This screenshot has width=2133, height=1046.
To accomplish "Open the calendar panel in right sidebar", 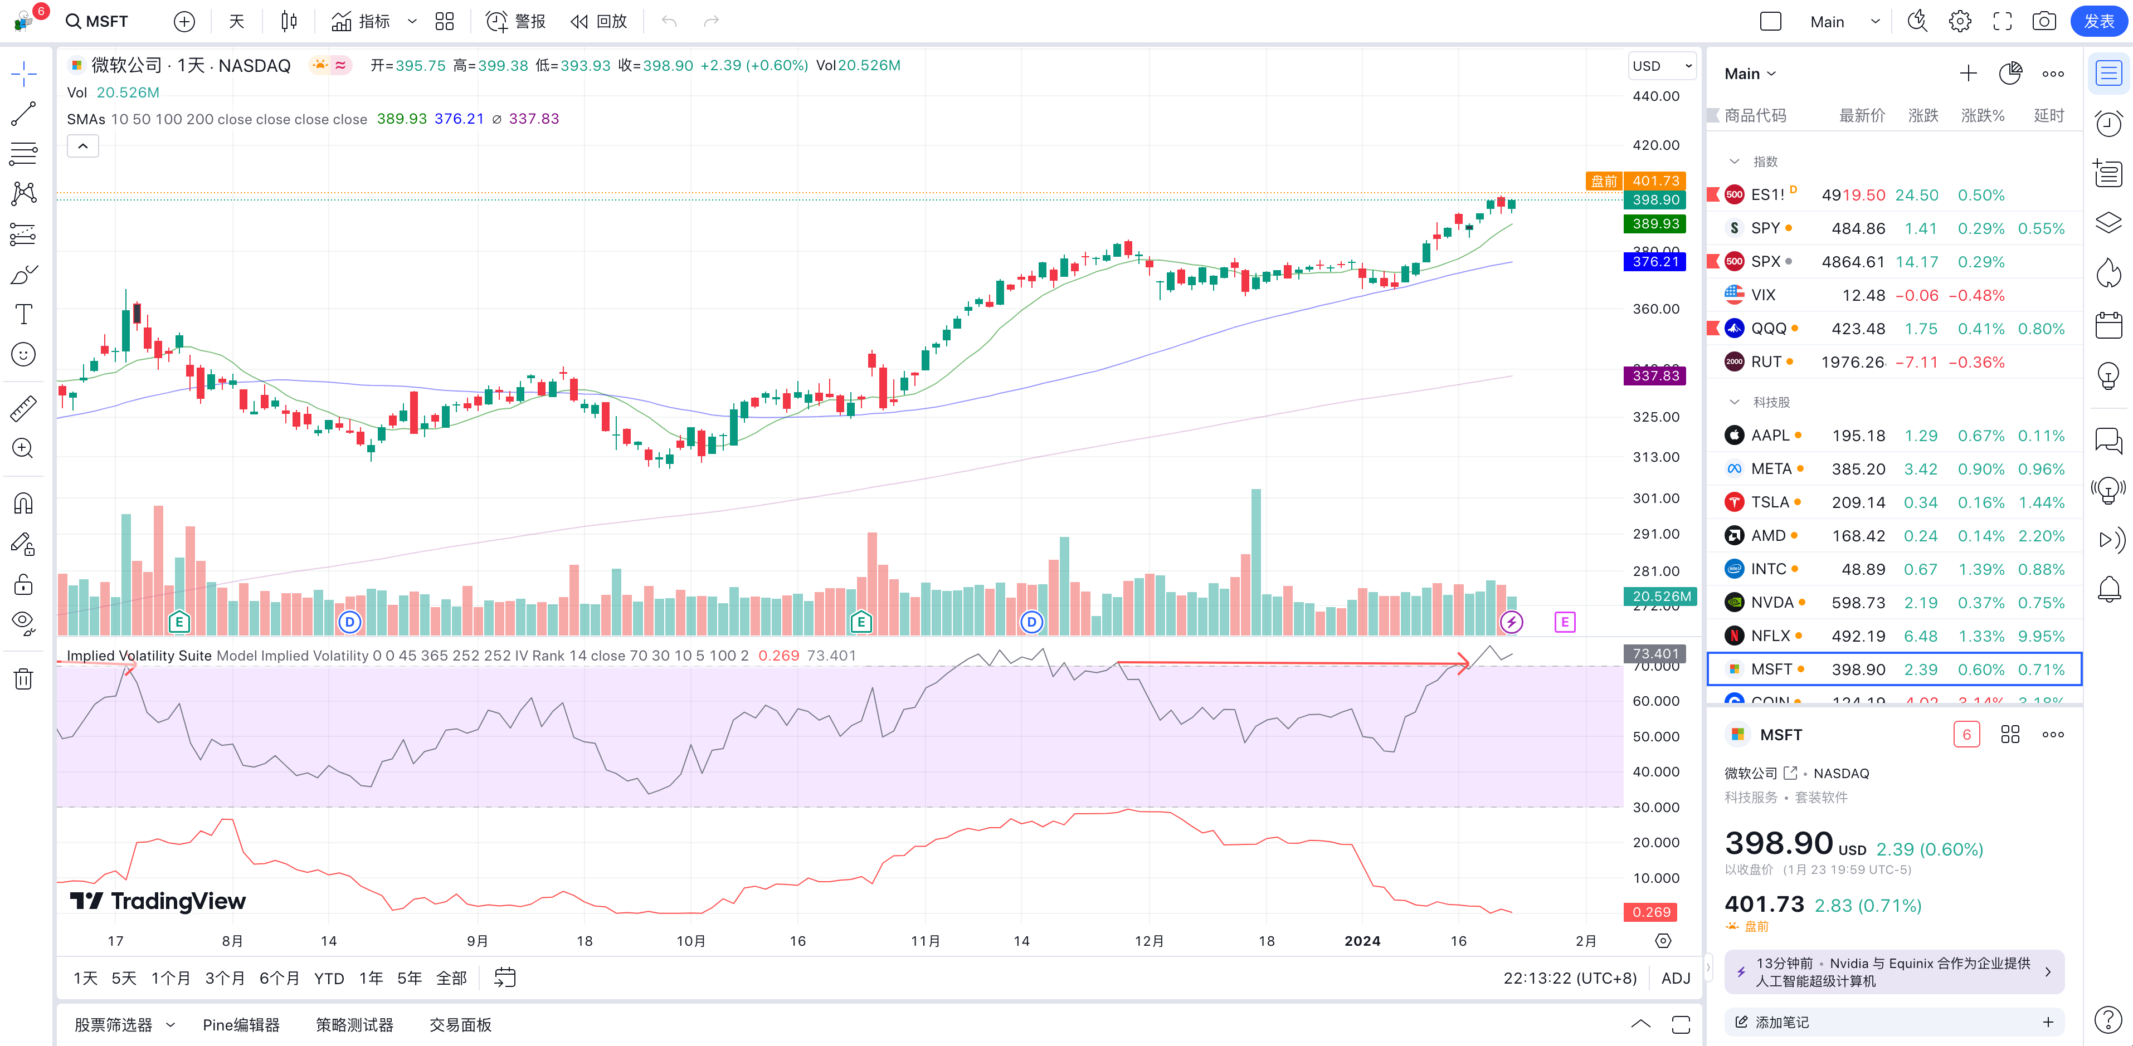I will [2108, 325].
